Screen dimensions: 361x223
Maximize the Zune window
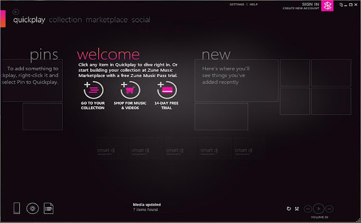click(x=351, y=5)
